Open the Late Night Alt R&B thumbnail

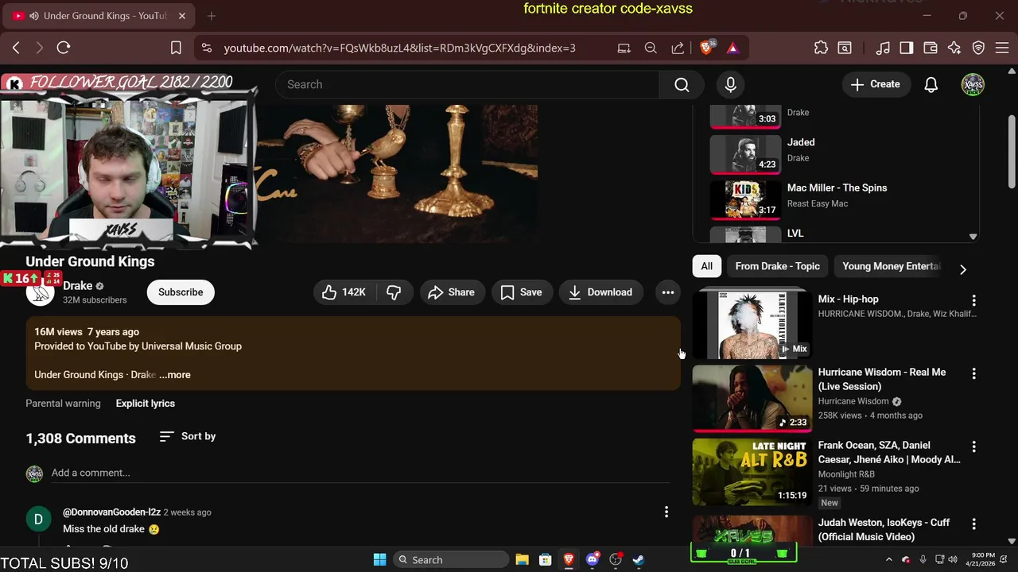click(x=752, y=472)
